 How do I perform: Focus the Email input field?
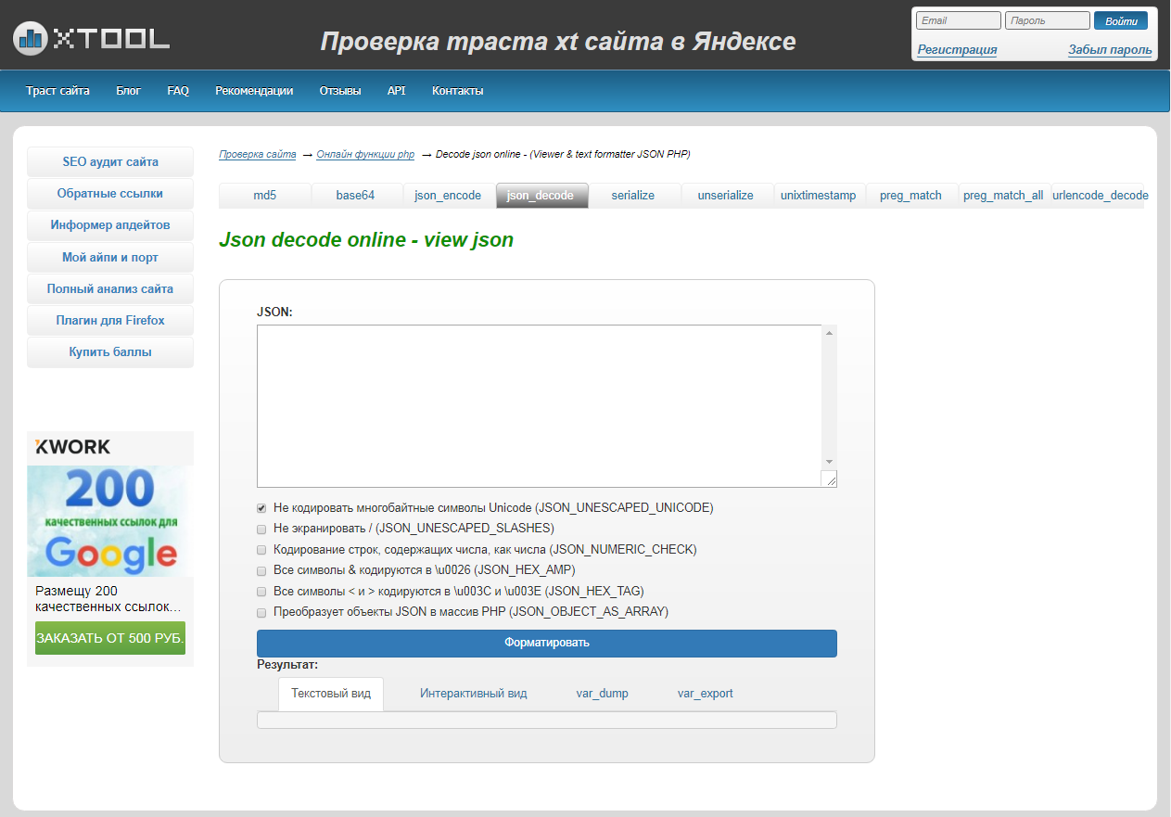[958, 21]
